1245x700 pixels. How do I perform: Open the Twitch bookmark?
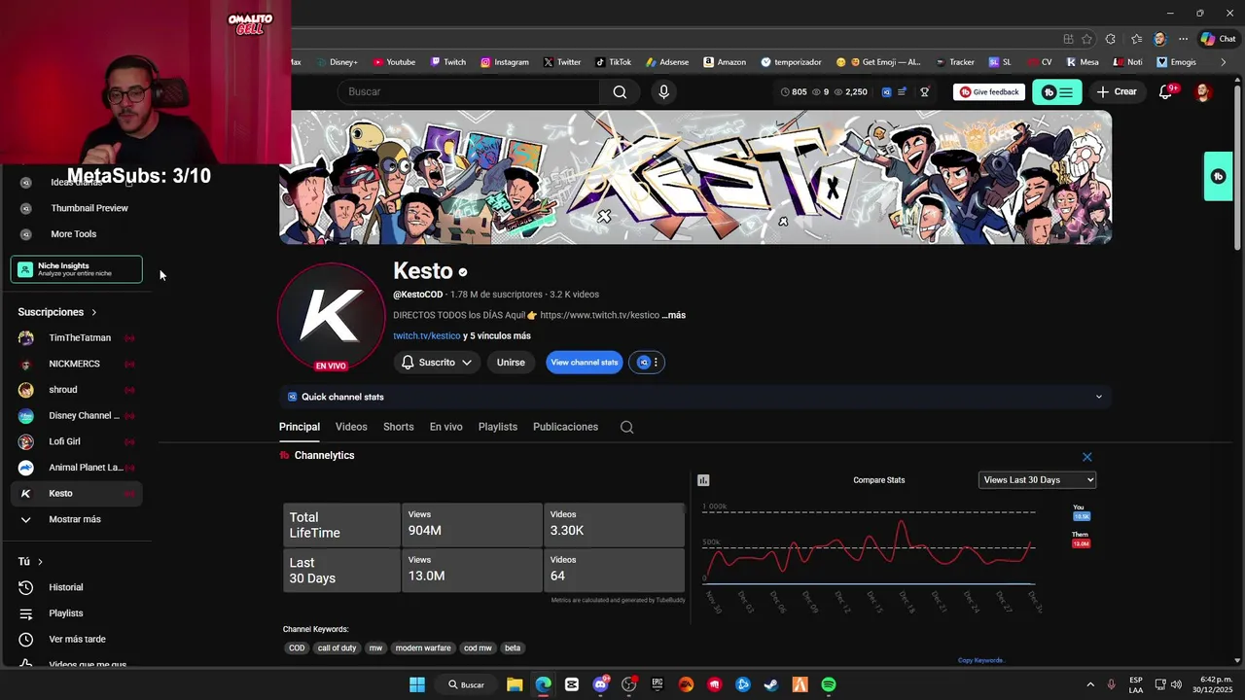pos(448,62)
